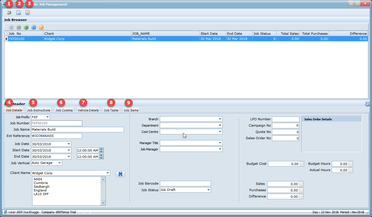Image resolution: width=372 pixels, height=217 pixels.
Task: Open calculator button in Purchases field
Action: click(301, 190)
